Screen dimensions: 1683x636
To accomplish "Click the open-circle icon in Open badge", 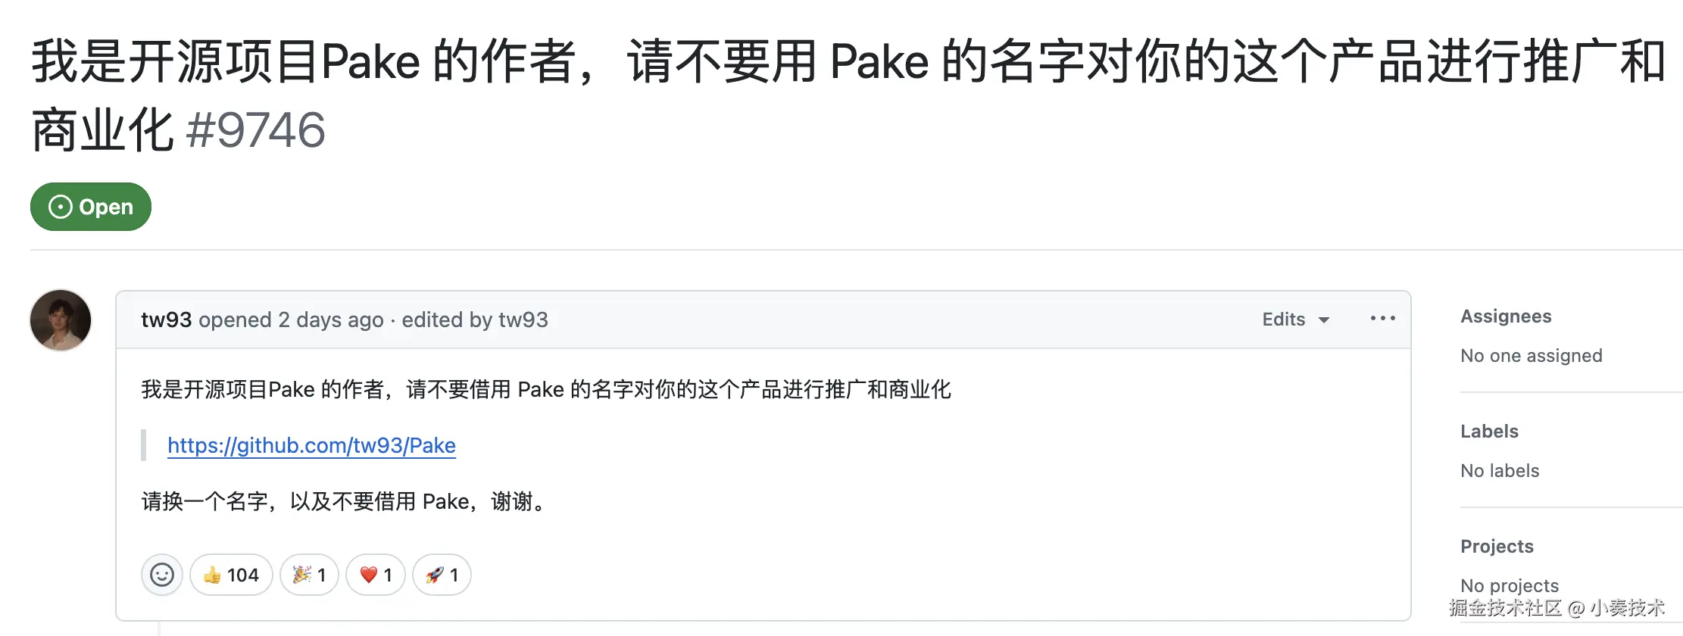I will point(61,207).
